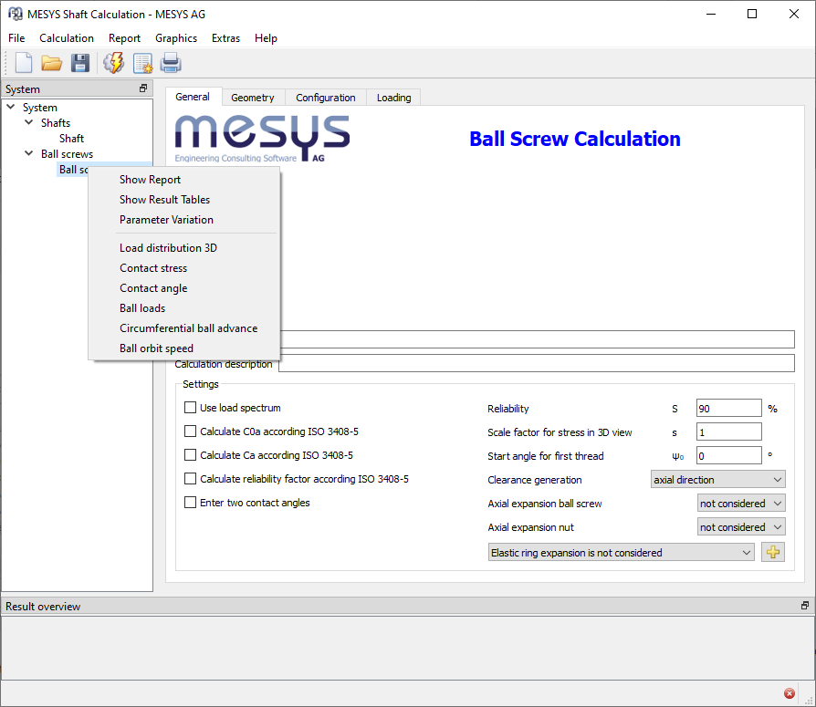816x707 pixels.
Task: Choose Show Report in the context menu
Action: (150, 180)
